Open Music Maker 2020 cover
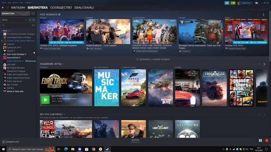The image size is (271, 152). (107, 88)
